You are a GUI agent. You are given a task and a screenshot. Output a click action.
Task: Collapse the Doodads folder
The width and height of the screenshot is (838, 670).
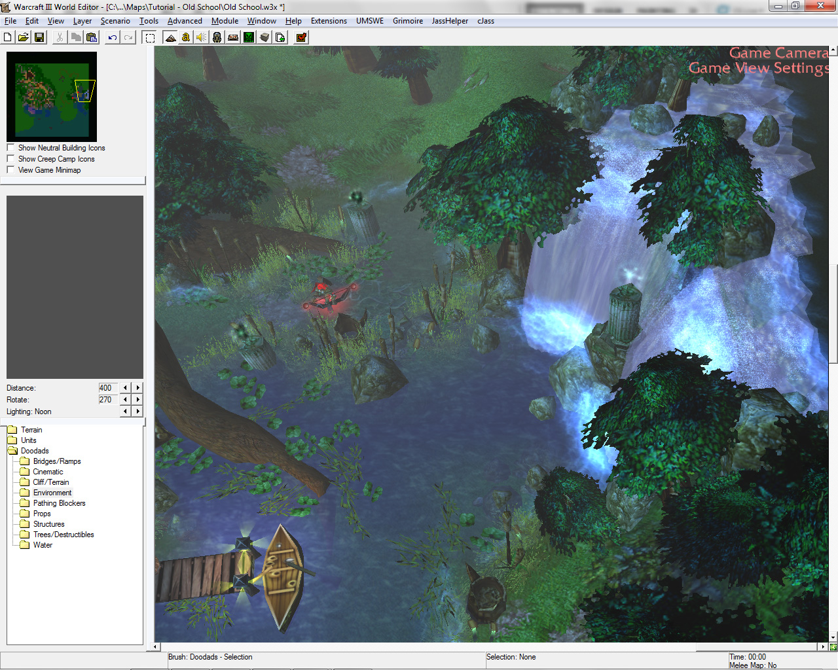click(34, 451)
